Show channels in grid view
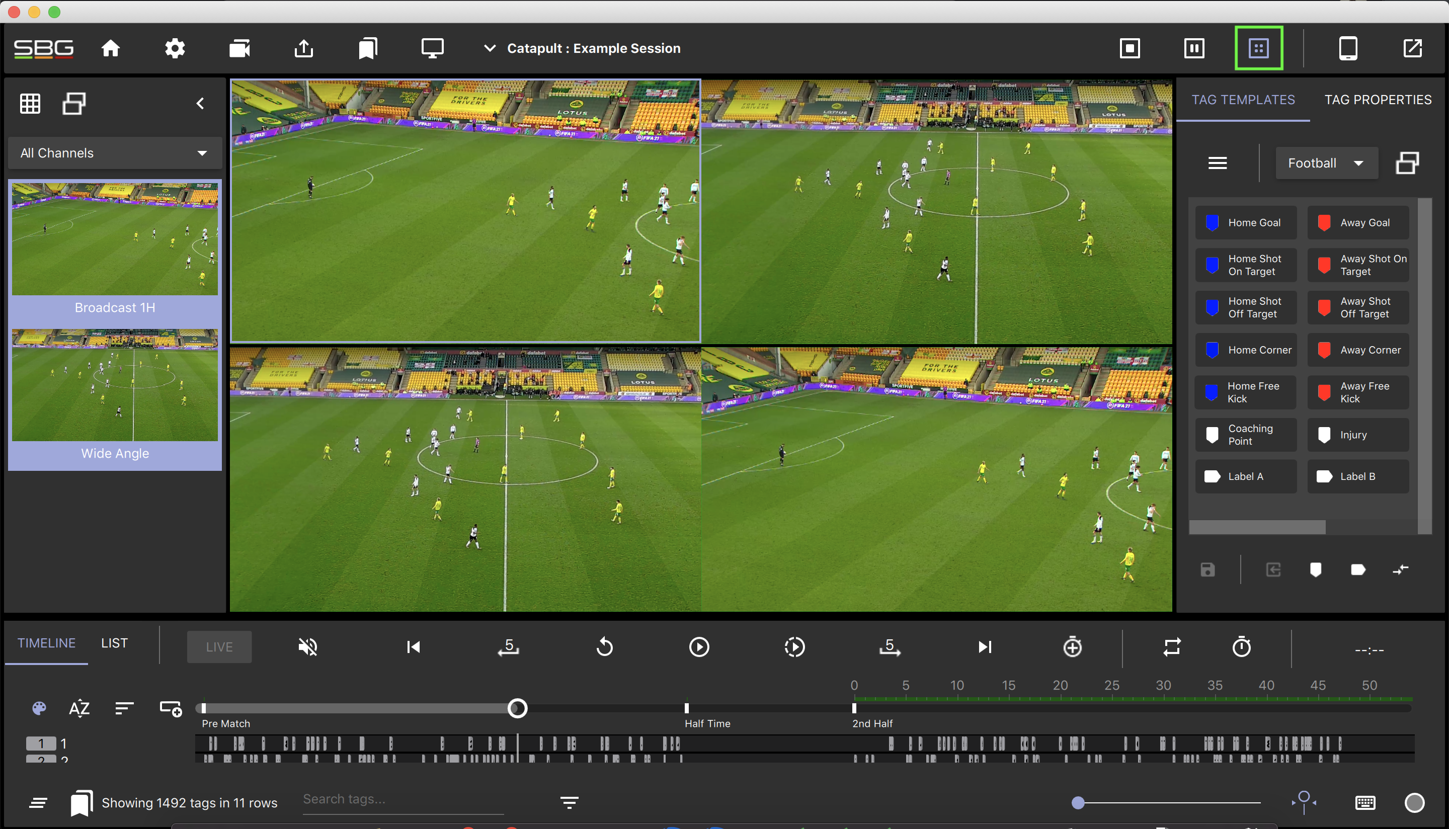 click(30, 104)
